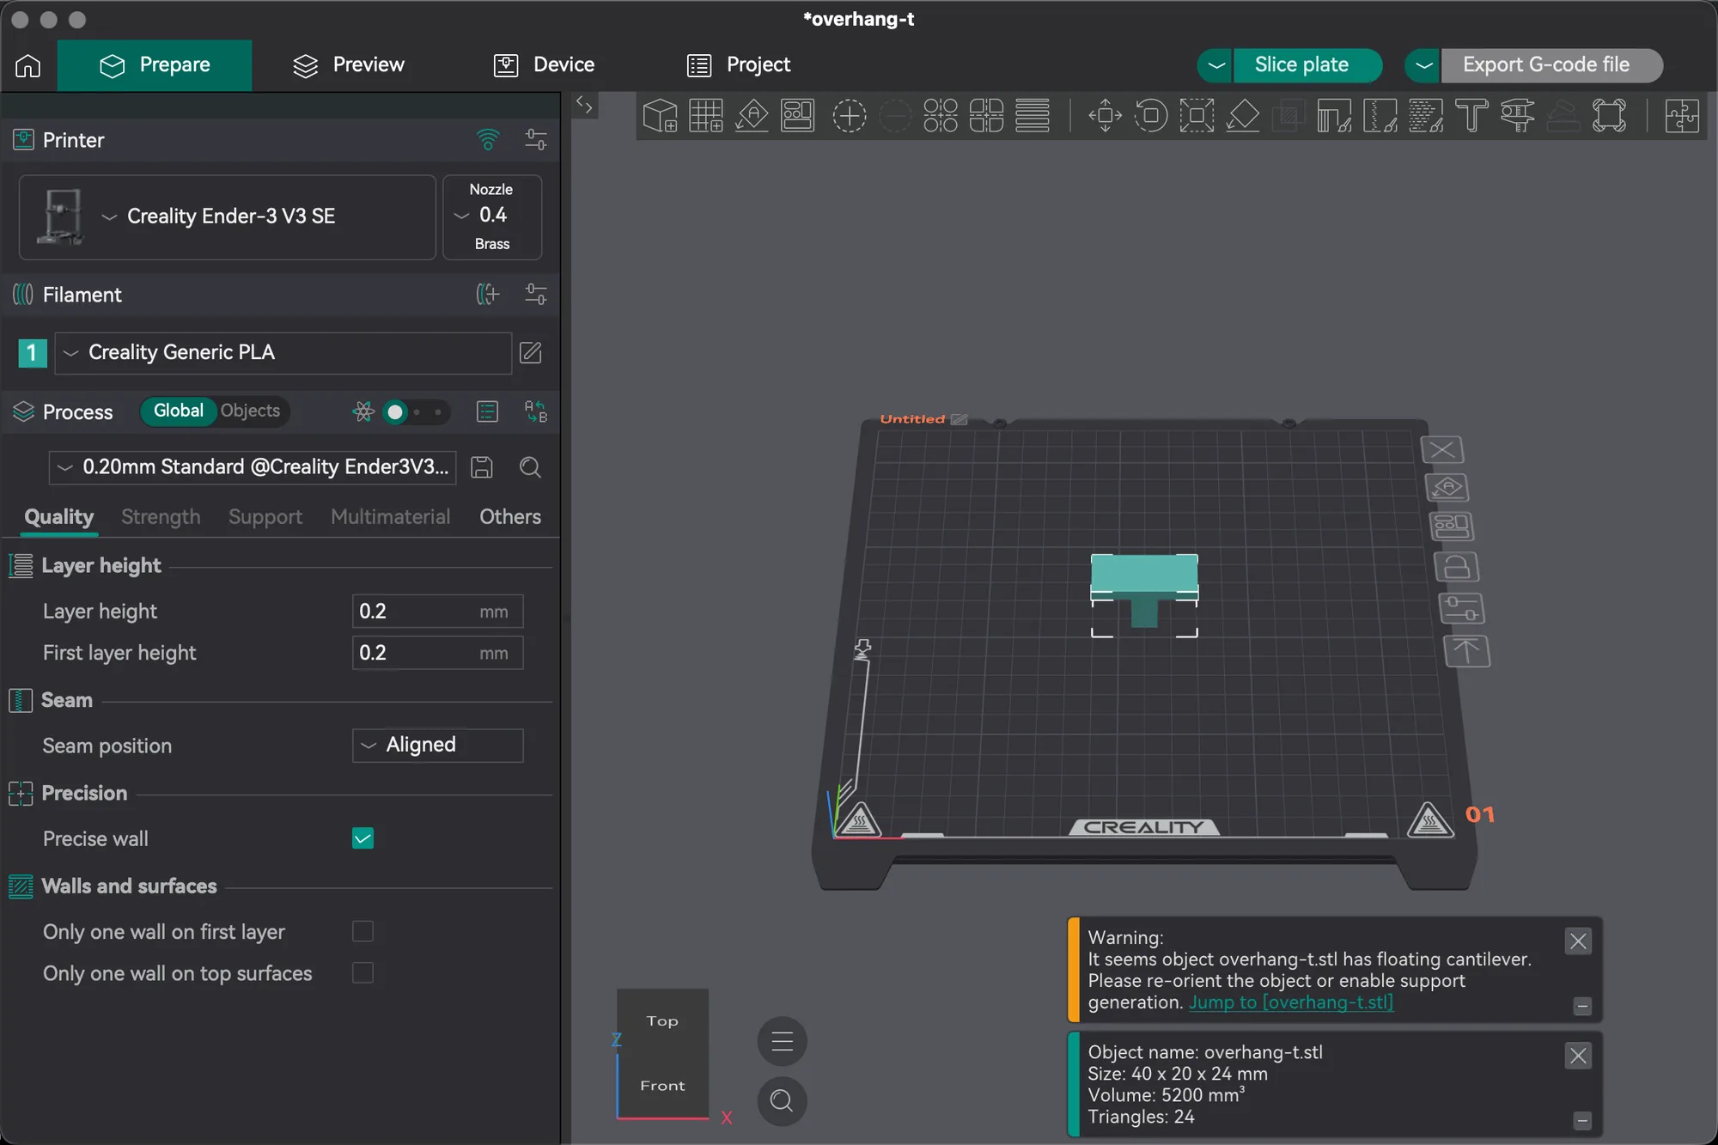Screen dimensions: 1718x1145
Task: Enable Only one wall on first layer
Action: pos(362,931)
